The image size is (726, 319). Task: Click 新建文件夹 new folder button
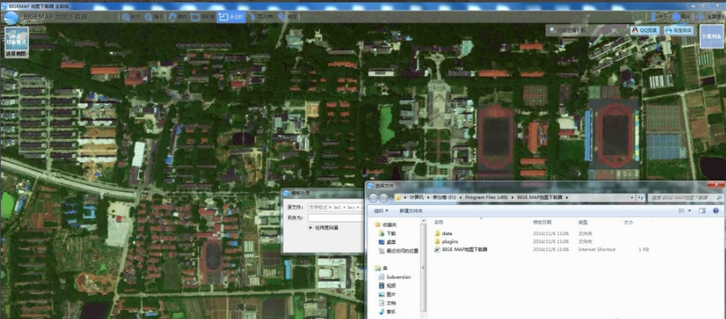(410, 211)
